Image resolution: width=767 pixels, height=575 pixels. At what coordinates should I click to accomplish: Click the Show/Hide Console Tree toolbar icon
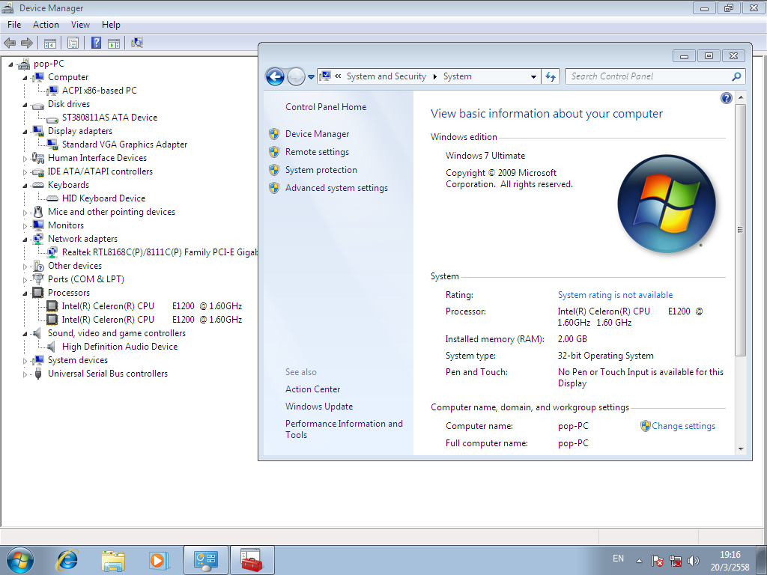[50, 43]
